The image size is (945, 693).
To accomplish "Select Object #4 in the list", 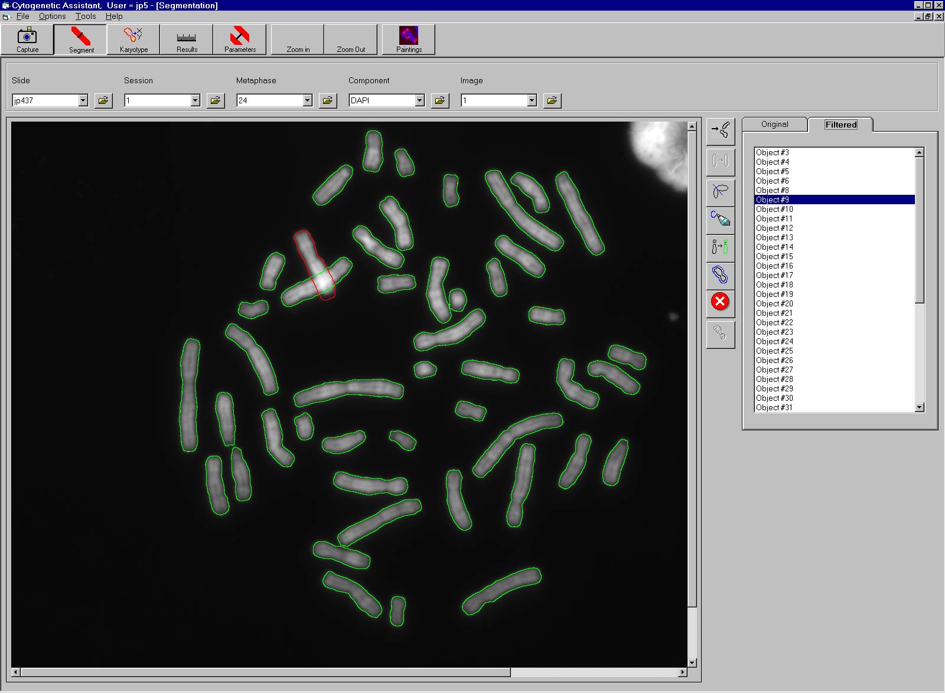I will [x=835, y=162].
